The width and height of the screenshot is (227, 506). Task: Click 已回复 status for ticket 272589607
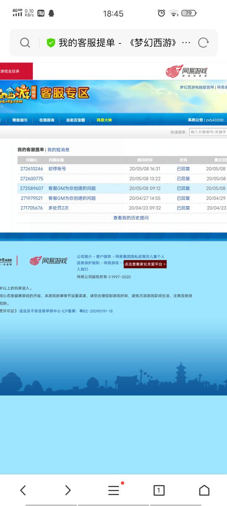point(183,188)
